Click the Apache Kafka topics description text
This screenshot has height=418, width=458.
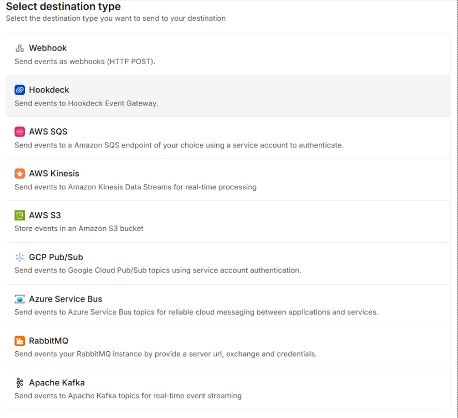pos(128,396)
